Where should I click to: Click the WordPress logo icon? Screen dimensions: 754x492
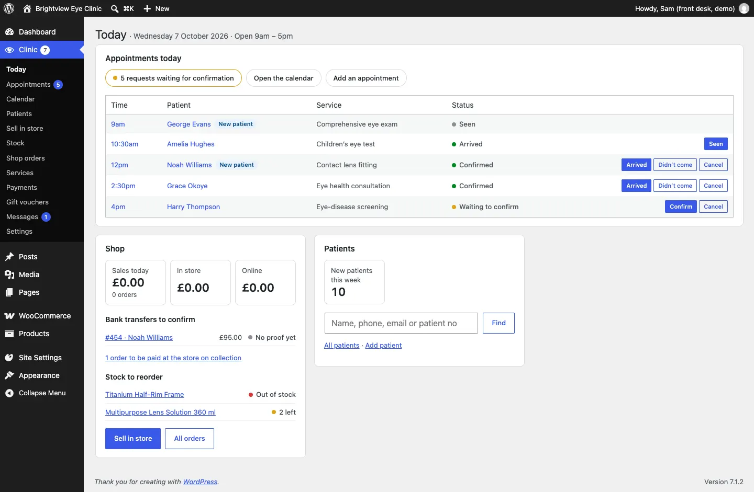9,8
